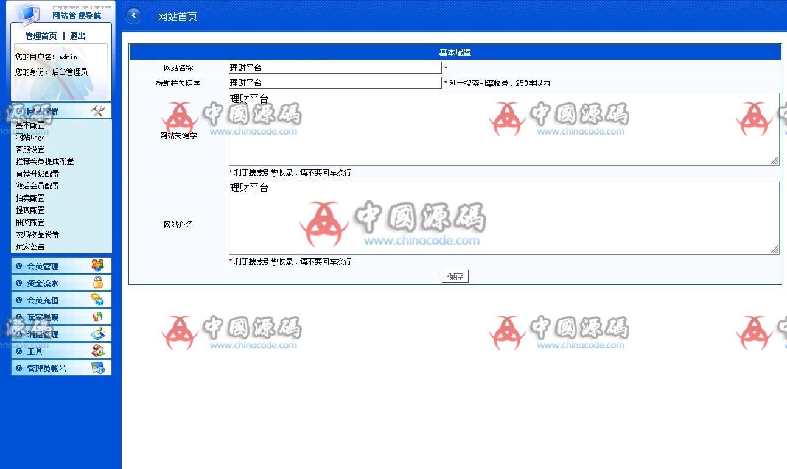This screenshot has height=469, width=787.
Task: Go to 农场物品设置 page
Action: pos(38,234)
